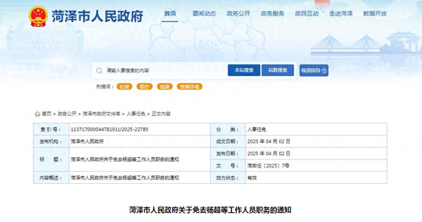Click the 发布日期 value 2025年04月02日
This screenshot has width=422, height=222.
pos(269,153)
